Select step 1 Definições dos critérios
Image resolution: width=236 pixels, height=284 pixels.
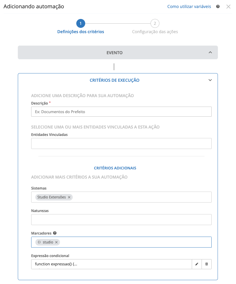(81, 23)
